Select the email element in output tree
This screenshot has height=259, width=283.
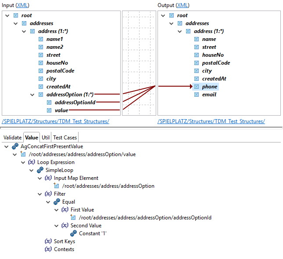coord(209,95)
